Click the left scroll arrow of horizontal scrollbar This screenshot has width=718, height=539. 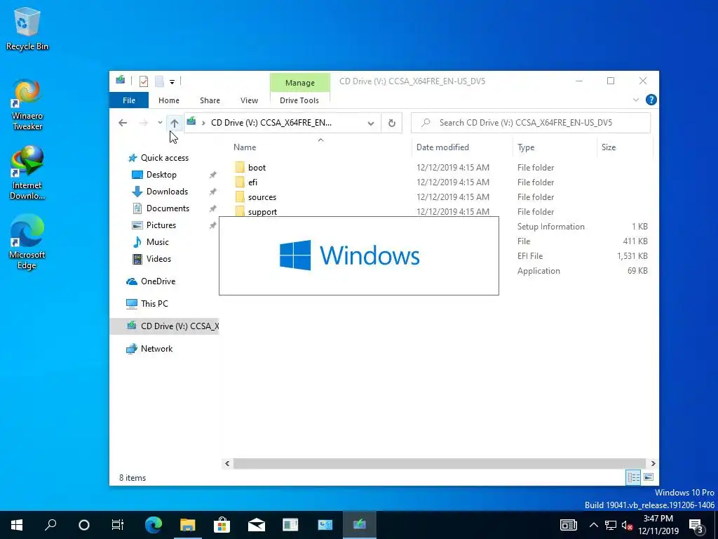(227, 463)
